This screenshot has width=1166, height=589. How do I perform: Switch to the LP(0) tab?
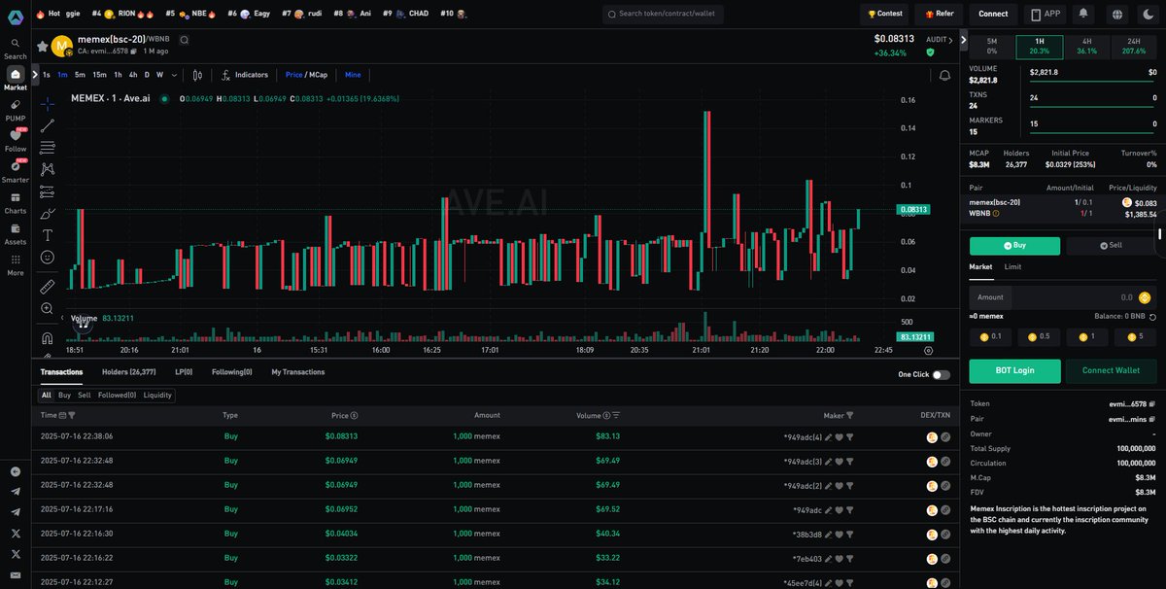[184, 372]
